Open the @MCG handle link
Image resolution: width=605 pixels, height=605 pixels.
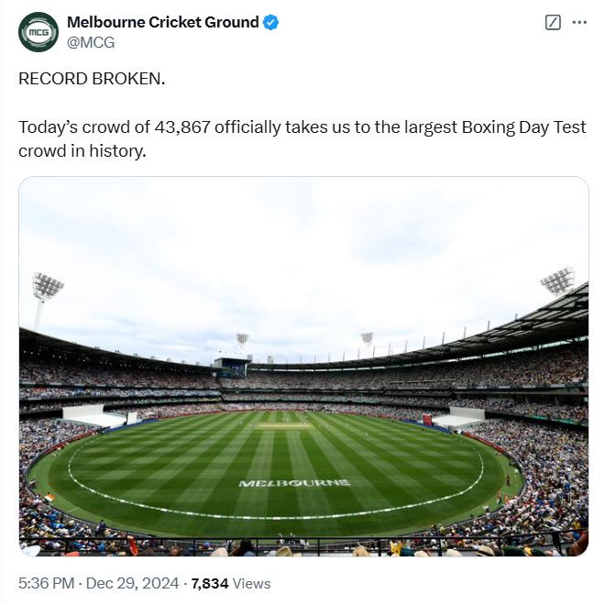[91, 42]
